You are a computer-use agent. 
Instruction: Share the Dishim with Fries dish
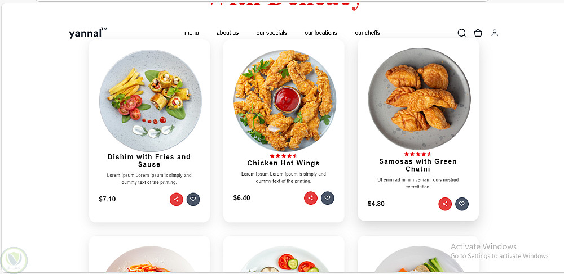(x=176, y=199)
